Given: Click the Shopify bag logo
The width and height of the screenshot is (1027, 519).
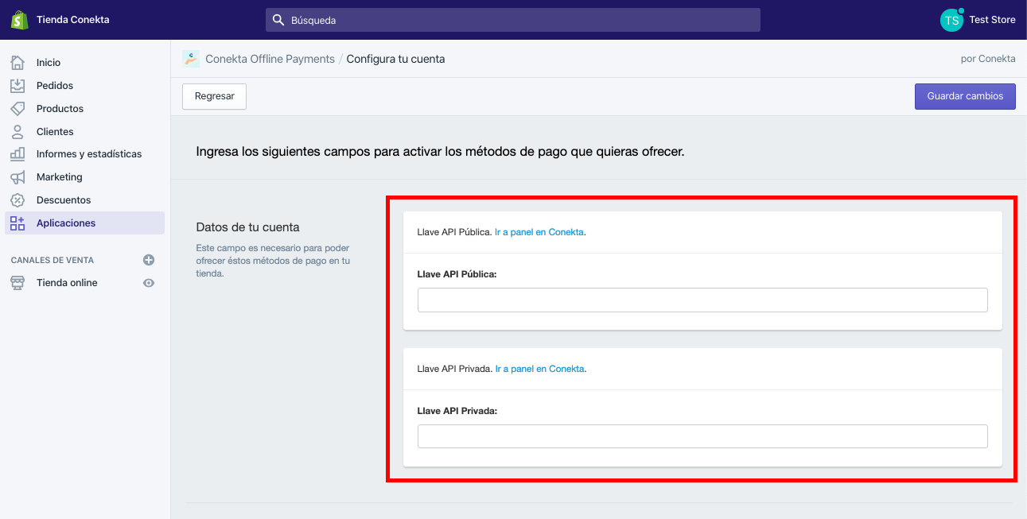Looking at the screenshot, I should click(19, 20).
